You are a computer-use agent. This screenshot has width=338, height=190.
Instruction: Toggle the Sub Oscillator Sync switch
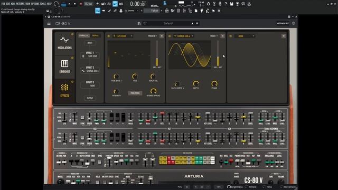click(x=100, y=162)
